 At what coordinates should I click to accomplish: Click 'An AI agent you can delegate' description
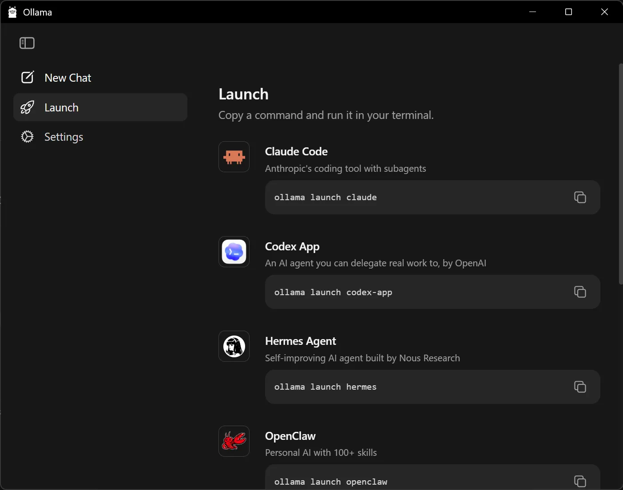[376, 263]
